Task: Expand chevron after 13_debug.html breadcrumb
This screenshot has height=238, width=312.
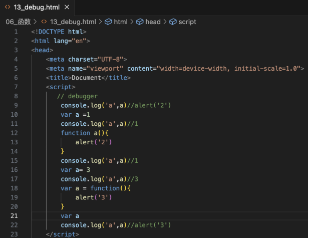Action: [x=100, y=22]
